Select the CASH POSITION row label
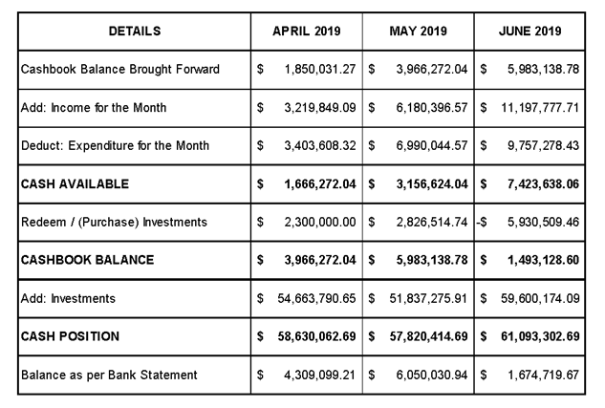The width and height of the screenshot is (605, 408). 71,336
